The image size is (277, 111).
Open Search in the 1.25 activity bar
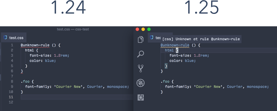point(141,54)
